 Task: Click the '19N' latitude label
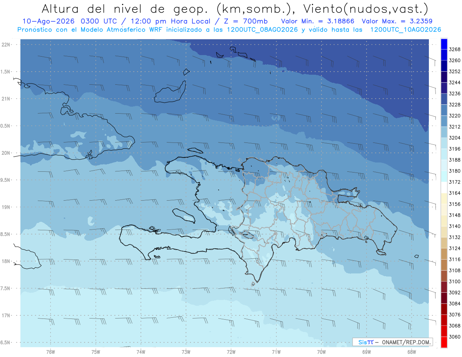point(6,207)
